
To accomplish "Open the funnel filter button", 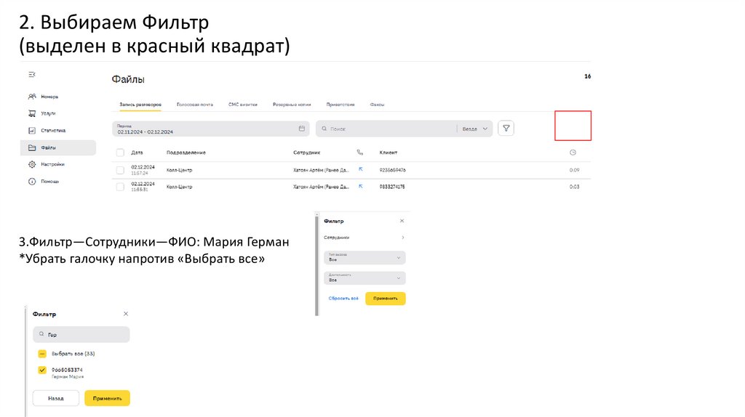I will click(x=506, y=129).
